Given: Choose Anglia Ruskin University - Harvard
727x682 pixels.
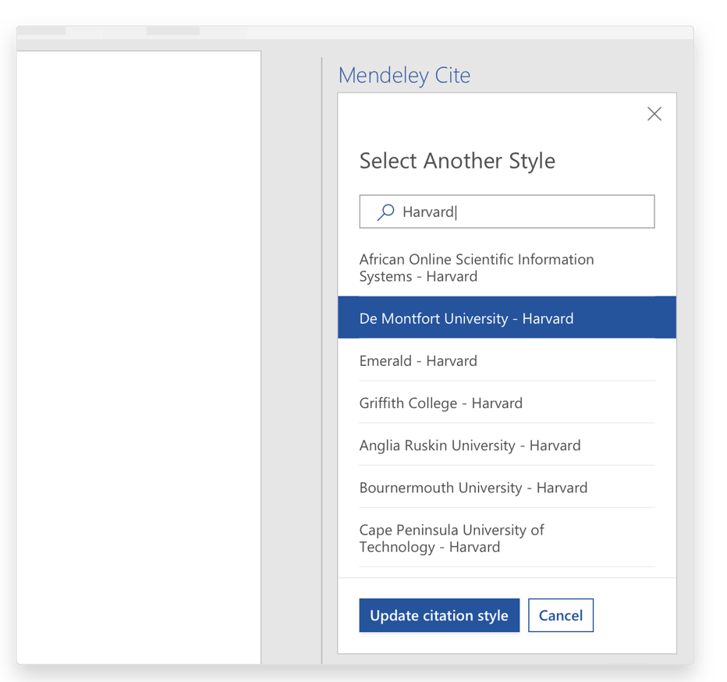Looking at the screenshot, I should tap(470, 445).
